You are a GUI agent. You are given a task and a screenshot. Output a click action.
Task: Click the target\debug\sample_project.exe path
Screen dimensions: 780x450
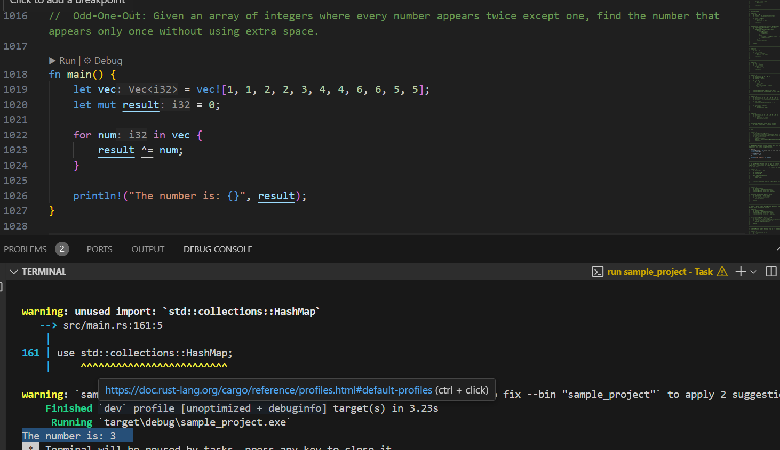pos(195,422)
